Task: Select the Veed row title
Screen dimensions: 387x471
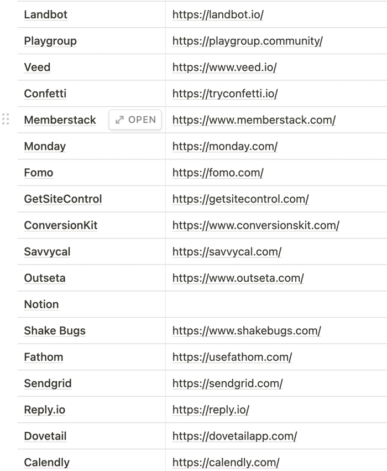Action: click(x=37, y=67)
